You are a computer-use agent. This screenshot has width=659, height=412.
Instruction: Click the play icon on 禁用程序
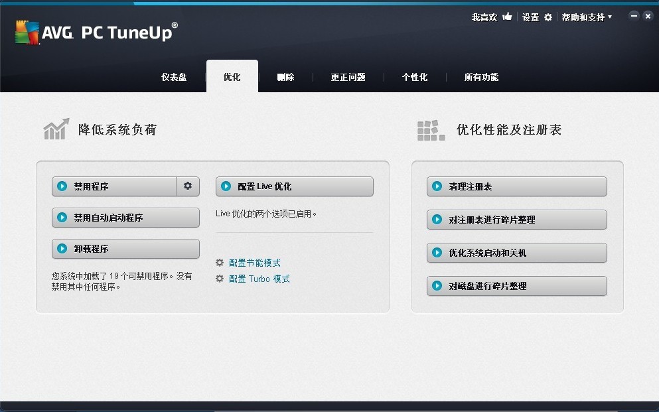62,186
